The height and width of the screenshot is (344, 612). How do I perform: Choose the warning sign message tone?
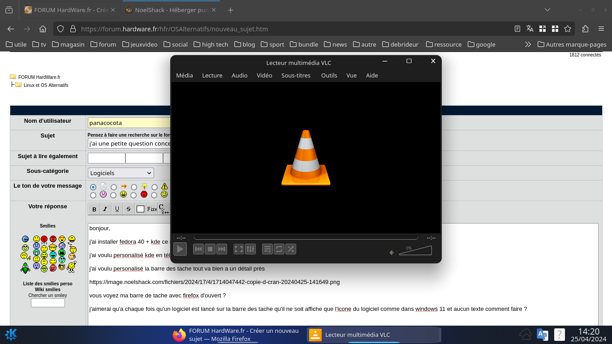coord(155,187)
